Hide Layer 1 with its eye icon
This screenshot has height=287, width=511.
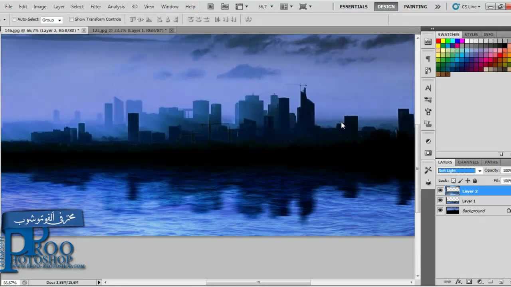[440, 201]
